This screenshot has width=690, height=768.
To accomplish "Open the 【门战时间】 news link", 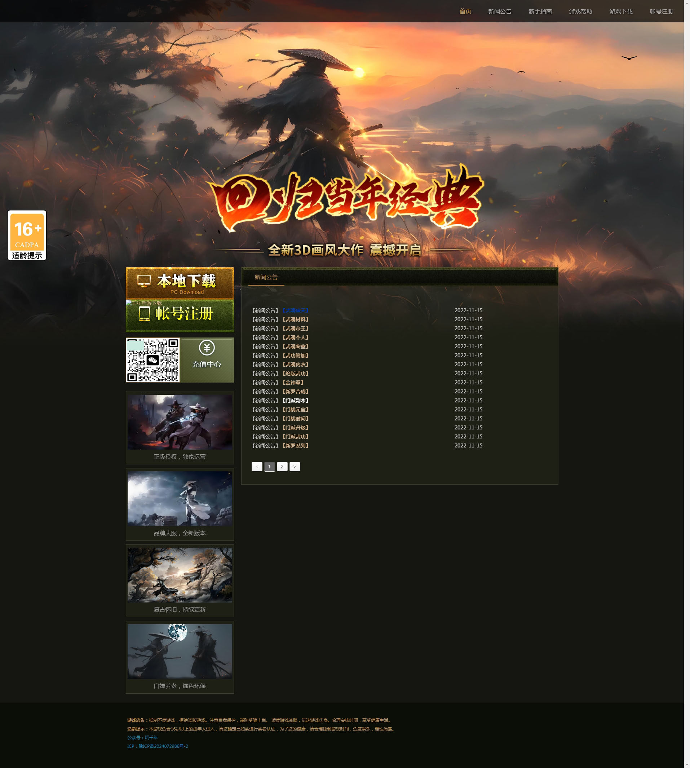I will [295, 419].
